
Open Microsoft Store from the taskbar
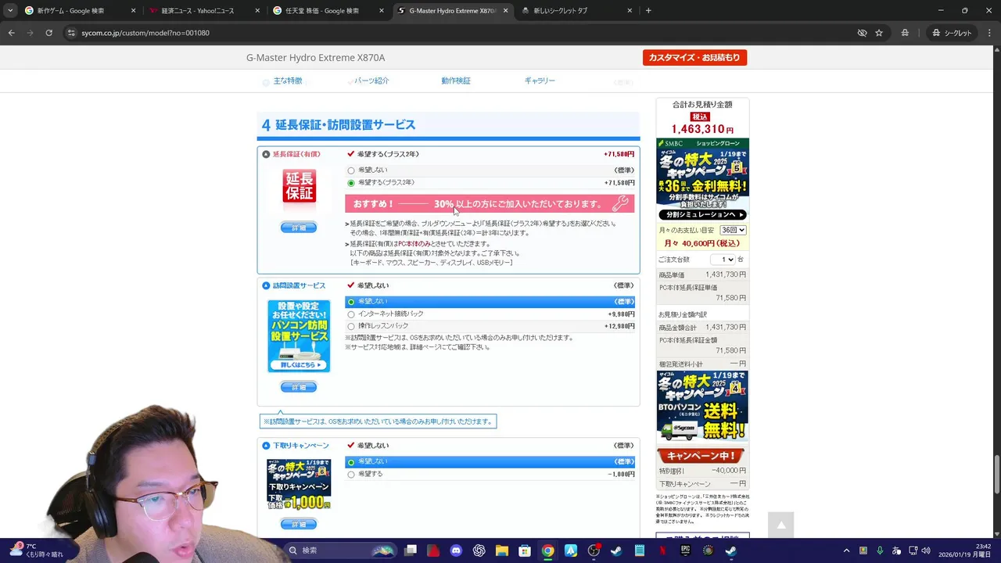point(525,550)
